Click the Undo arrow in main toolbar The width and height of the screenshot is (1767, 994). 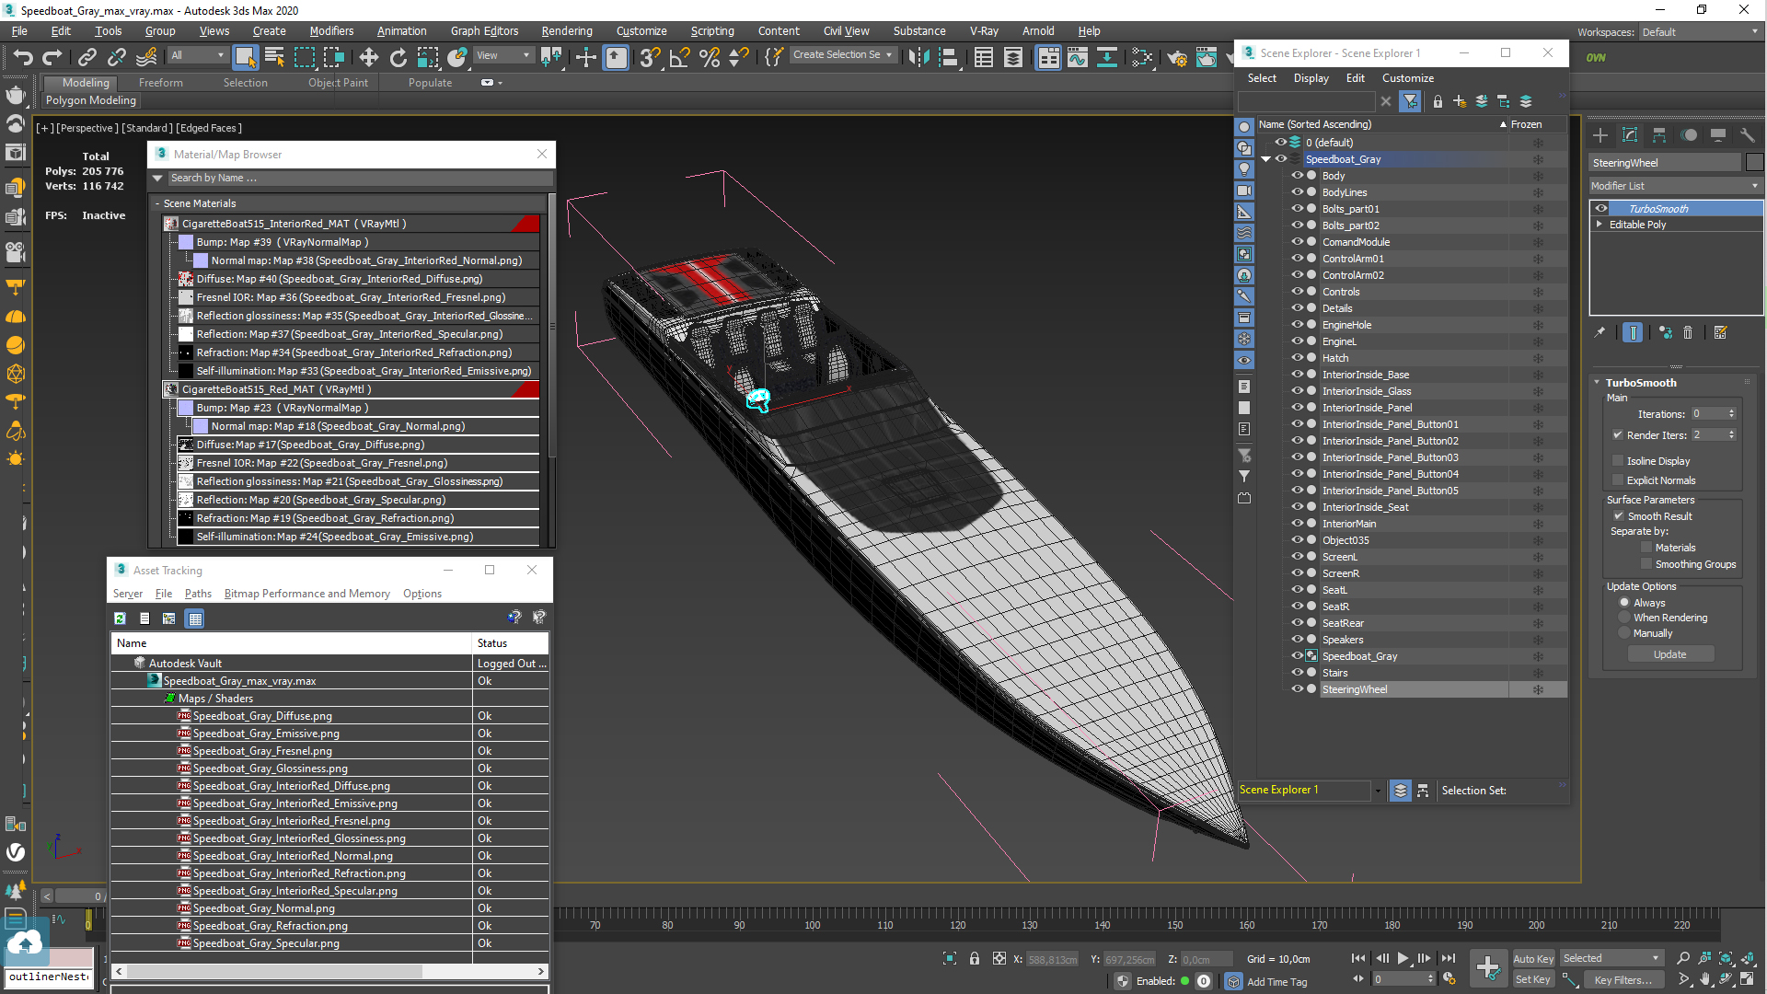click(x=23, y=57)
